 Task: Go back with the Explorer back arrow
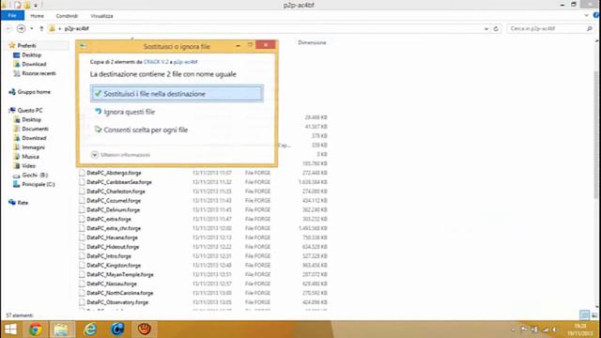(x=8, y=28)
